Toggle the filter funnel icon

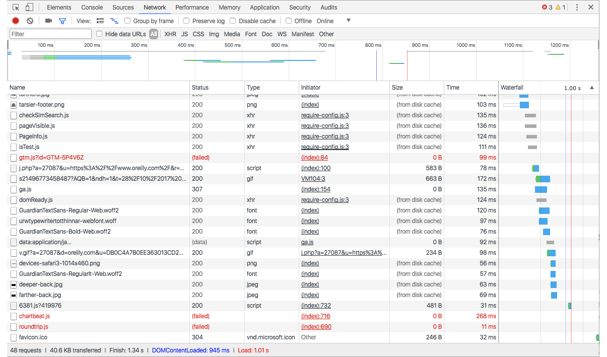click(62, 21)
